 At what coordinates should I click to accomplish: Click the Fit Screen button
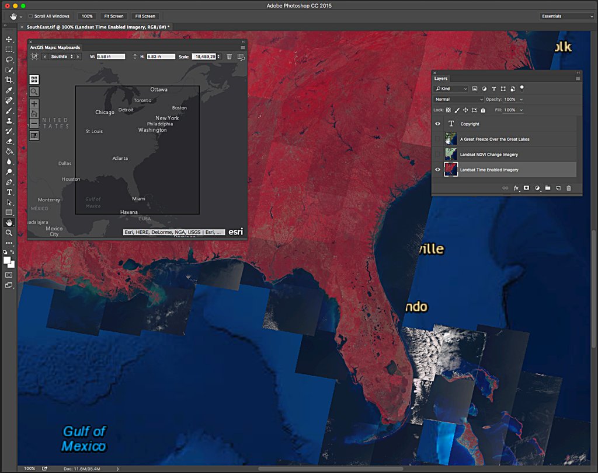click(x=114, y=16)
